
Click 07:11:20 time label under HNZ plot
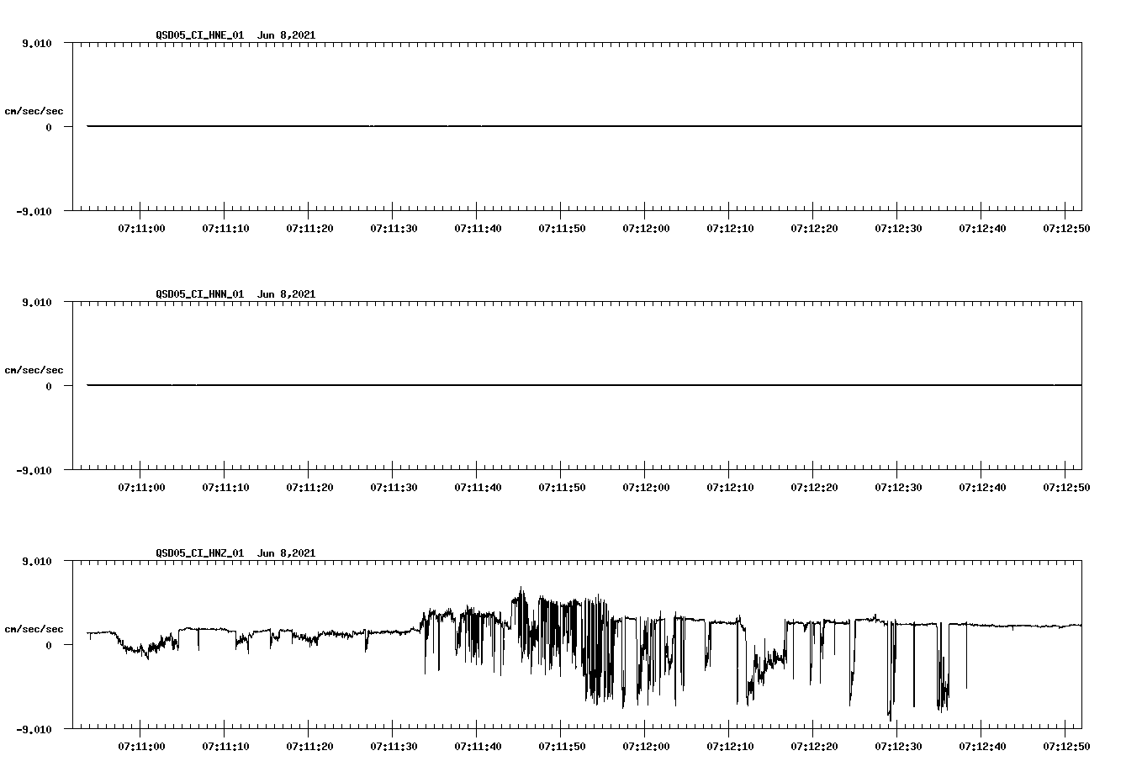point(309,746)
